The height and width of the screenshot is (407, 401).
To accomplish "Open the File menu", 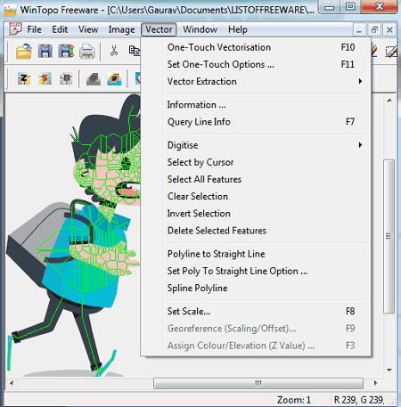I will pos(34,29).
